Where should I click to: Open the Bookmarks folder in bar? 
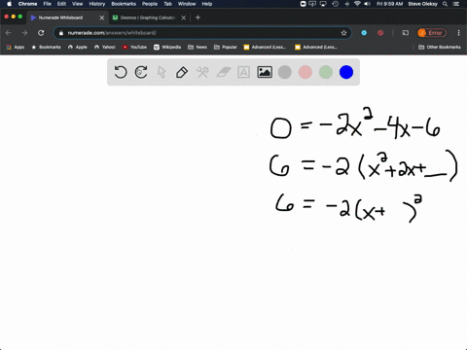(46, 47)
